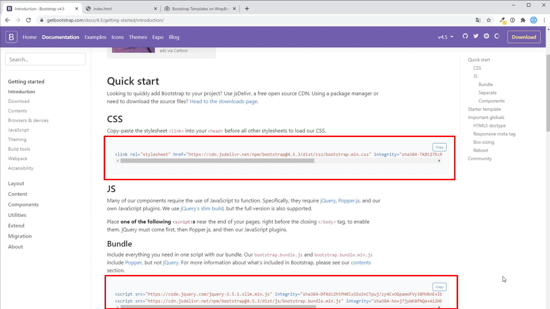Open Slack icon link in navbar

(486, 36)
